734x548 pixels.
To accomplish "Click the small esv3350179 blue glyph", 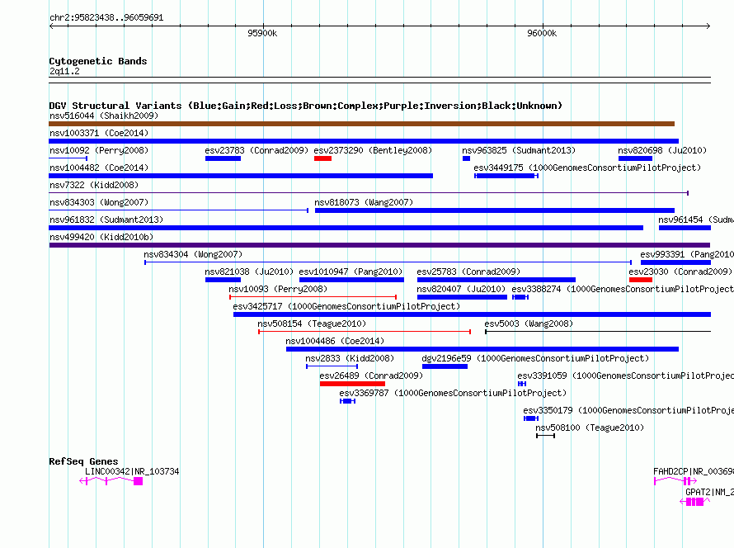I will pos(531,418).
